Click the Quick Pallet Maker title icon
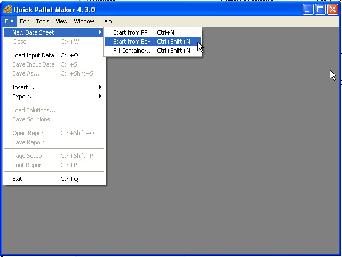This screenshot has height=257, width=342. tap(7, 10)
